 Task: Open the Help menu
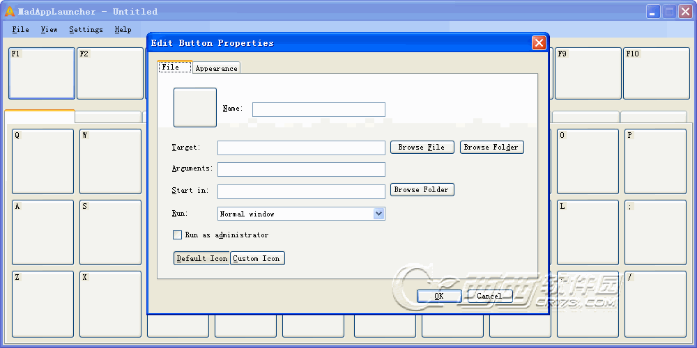(x=123, y=30)
